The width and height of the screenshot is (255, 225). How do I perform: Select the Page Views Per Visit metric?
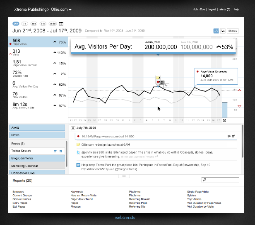point(38,63)
